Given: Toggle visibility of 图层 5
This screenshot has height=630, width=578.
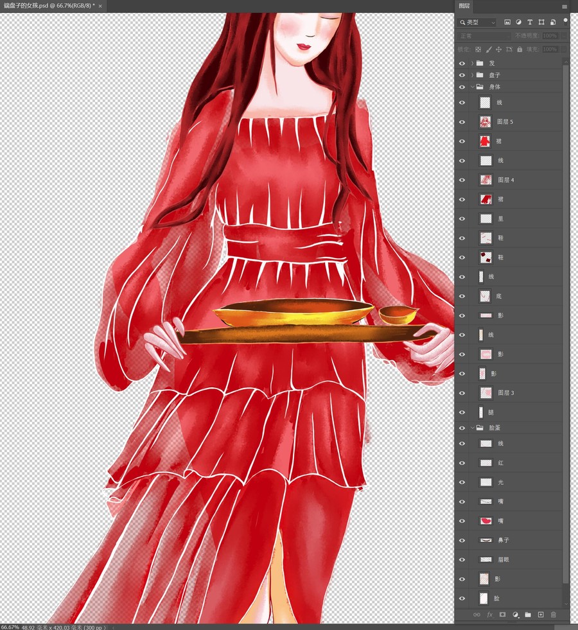Looking at the screenshot, I should [x=462, y=122].
